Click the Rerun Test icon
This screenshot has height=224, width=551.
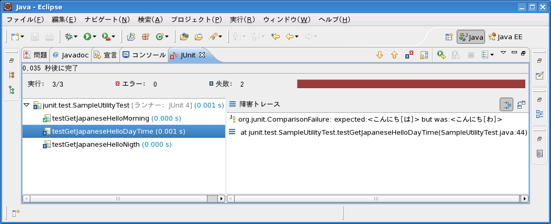(x=442, y=55)
